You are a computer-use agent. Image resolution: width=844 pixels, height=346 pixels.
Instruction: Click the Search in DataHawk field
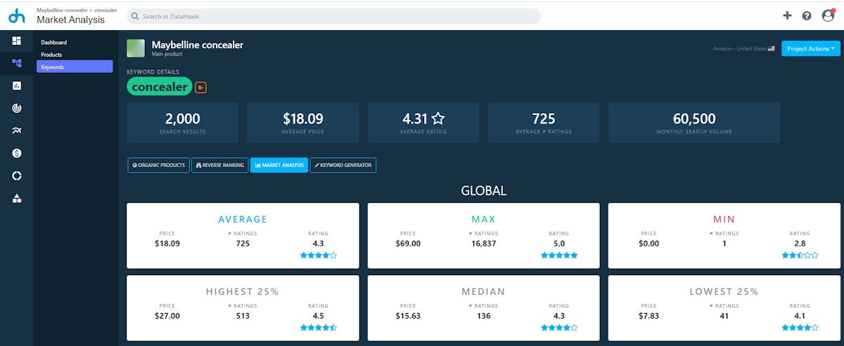point(334,16)
